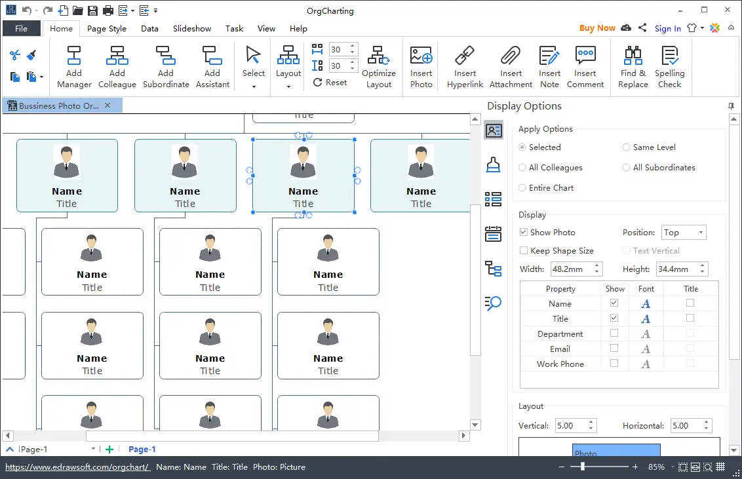Viewport: 742px width, 479px height.
Task: Uncheck Show for the Title property
Action: pyautogui.click(x=615, y=318)
